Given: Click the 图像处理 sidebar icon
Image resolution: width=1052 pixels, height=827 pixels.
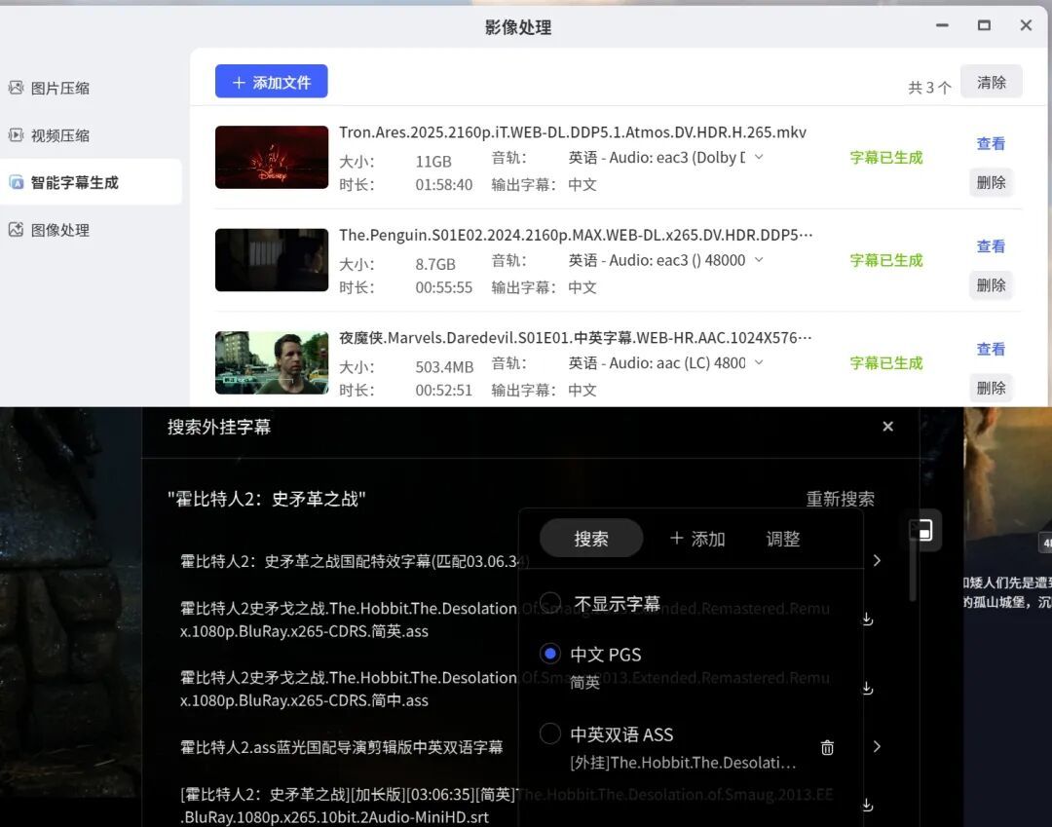Looking at the screenshot, I should point(17,230).
